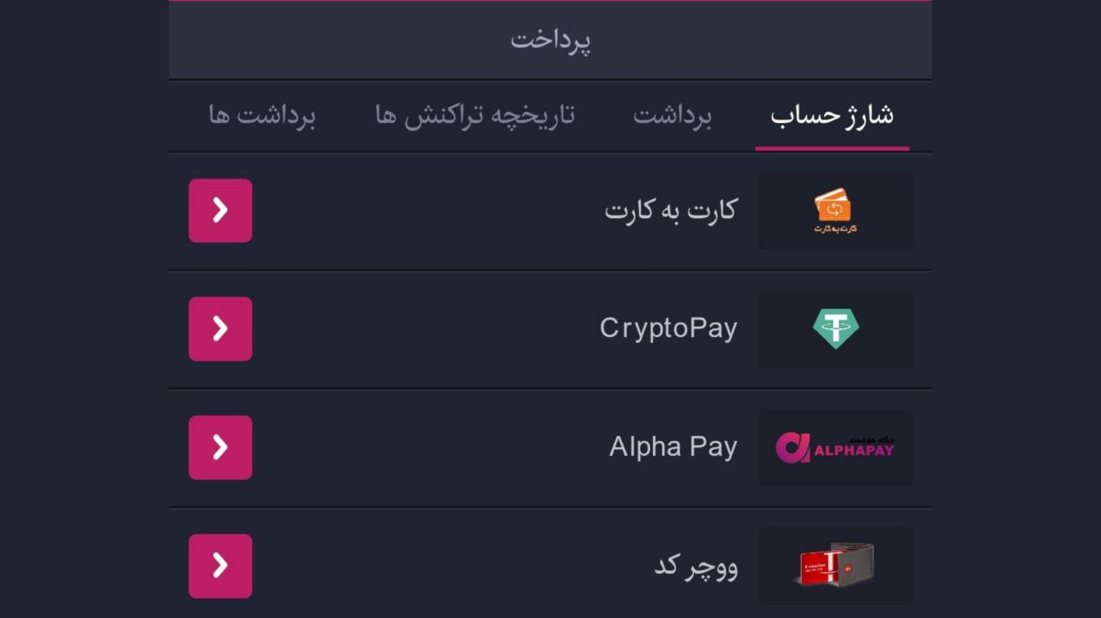Choose the کارت به کارت payment method
This screenshot has height=618, width=1101.
672,210
